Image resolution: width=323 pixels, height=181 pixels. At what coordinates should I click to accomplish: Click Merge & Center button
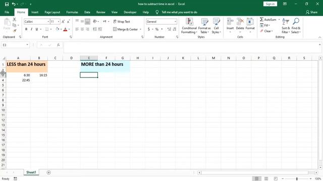coord(125,29)
